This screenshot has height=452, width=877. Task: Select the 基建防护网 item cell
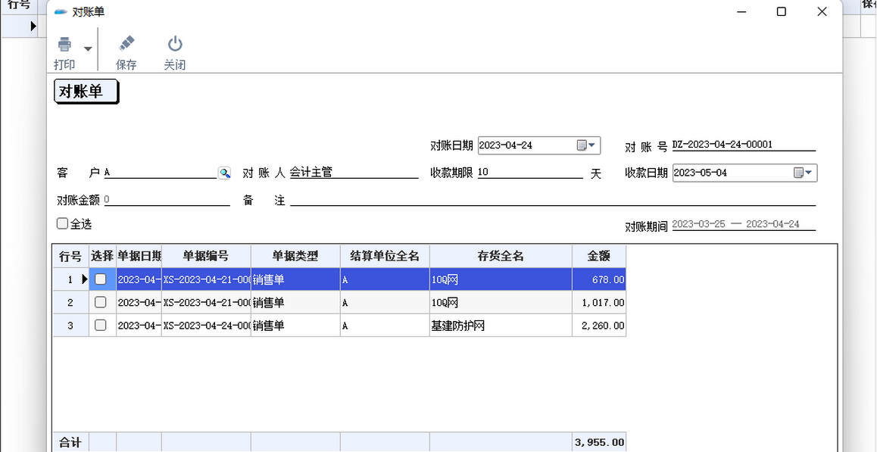500,326
